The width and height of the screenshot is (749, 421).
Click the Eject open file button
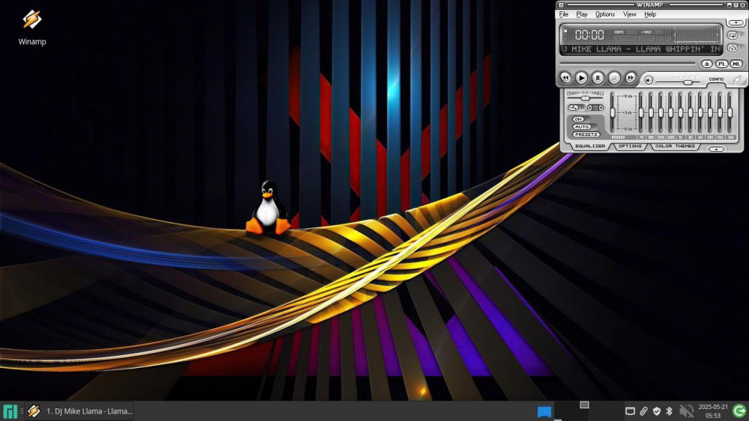(706, 64)
